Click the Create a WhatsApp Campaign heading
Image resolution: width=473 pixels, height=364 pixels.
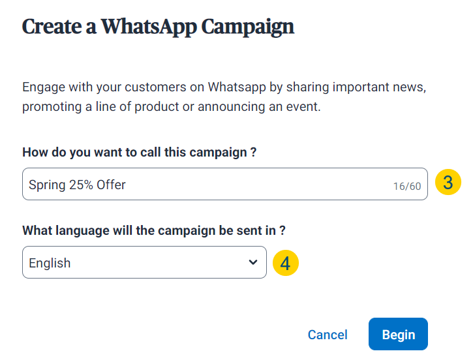159,27
